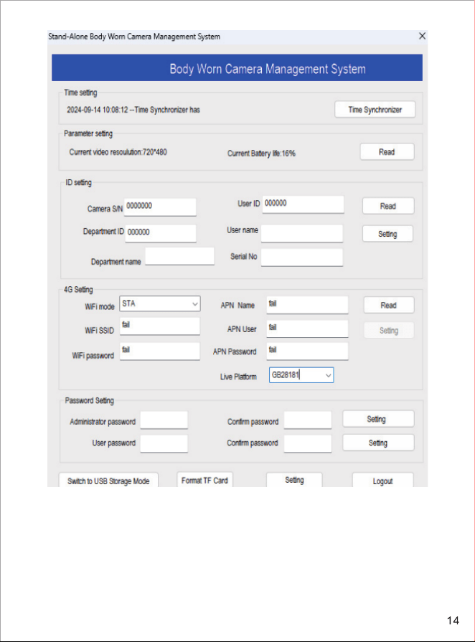Select the User name field
This screenshot has width=475, height=642.
click(x=302, y=233)
